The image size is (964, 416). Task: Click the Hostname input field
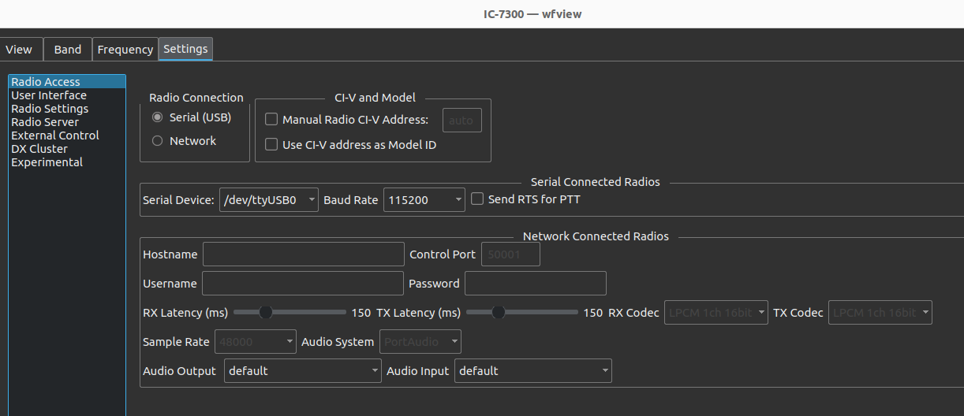click(304, 254)
